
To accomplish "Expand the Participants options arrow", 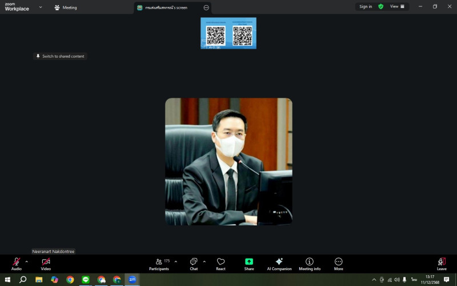I will pyautogui.click(x=175, y=261).
